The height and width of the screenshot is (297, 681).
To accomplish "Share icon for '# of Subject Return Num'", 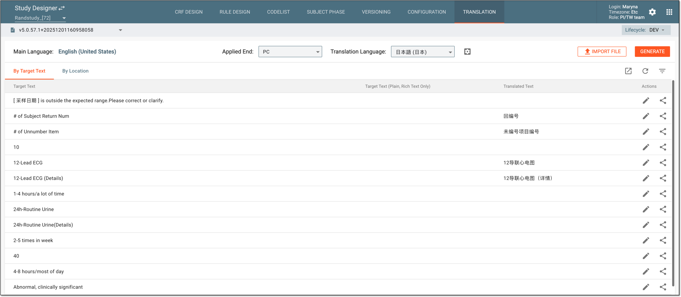I will click(x=663, y=116).
